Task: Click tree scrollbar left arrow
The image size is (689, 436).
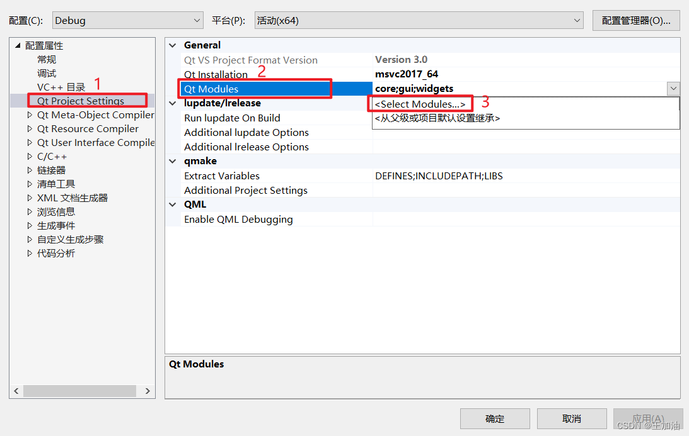Action: pos(16,391)
